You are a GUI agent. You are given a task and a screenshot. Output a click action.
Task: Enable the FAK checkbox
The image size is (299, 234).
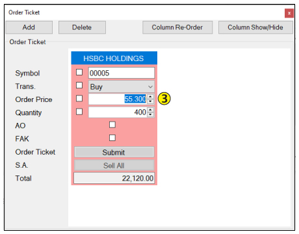pyautogui.click(x=112, y=138)
